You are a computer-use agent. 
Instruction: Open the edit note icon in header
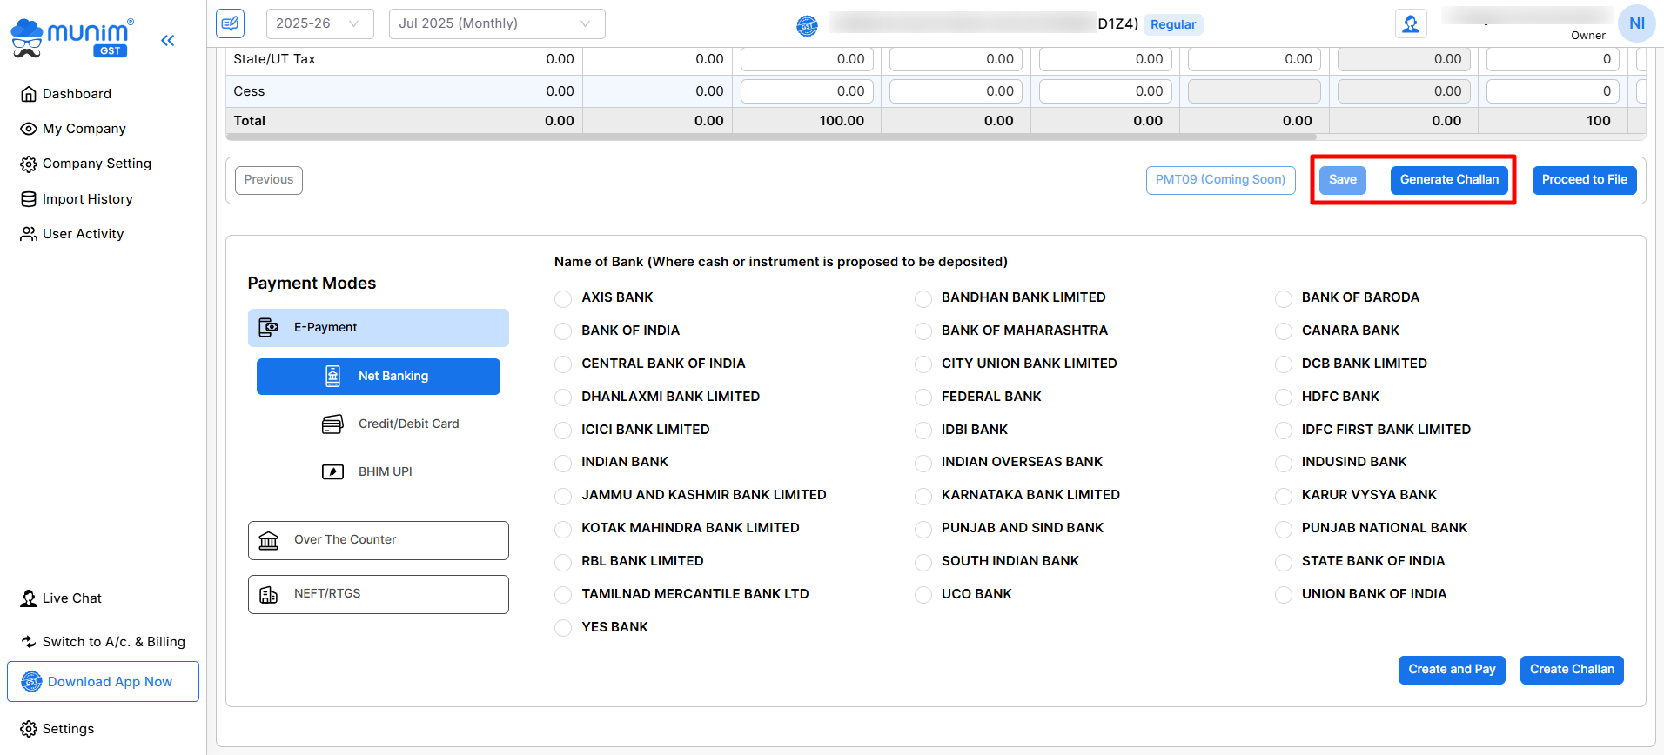click(231, 23)
